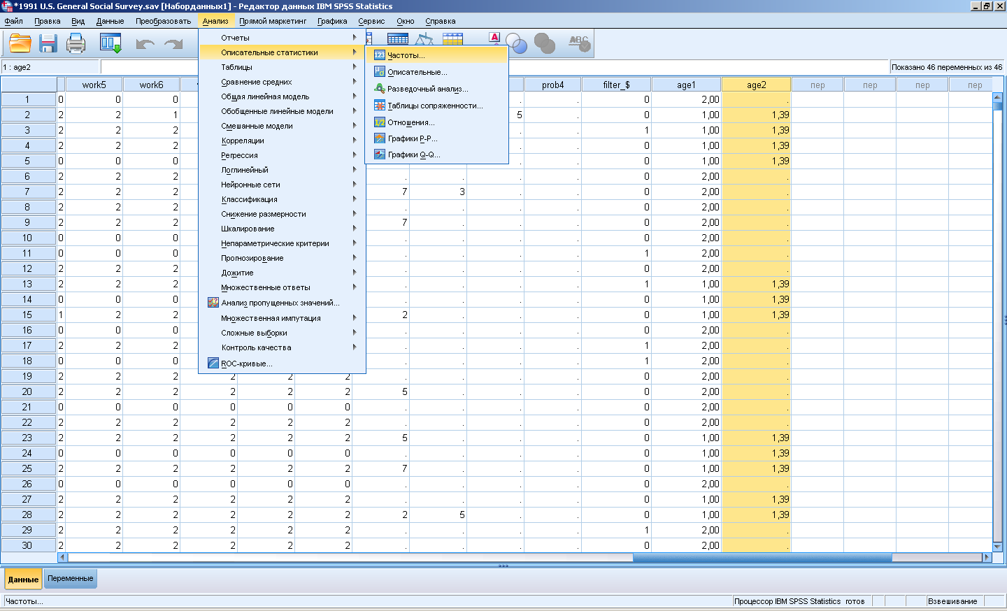Expand Общая линейная модель submenu
1007x611 pixels.
click(x=282, y=96)
